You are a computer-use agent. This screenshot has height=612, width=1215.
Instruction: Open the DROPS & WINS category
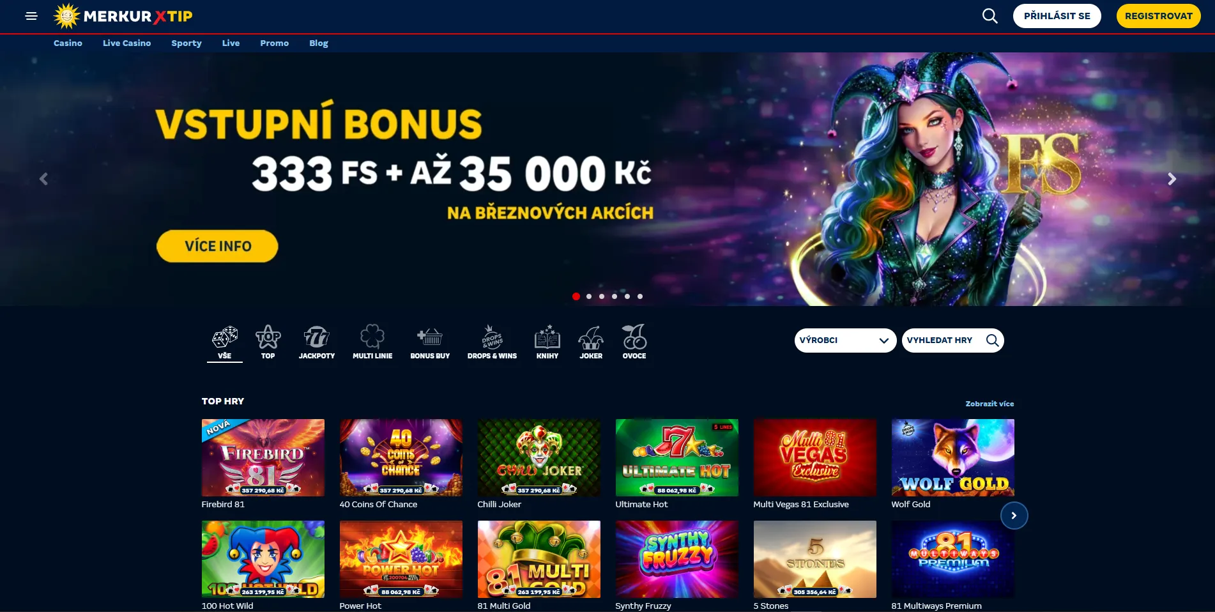click(492, 342)
